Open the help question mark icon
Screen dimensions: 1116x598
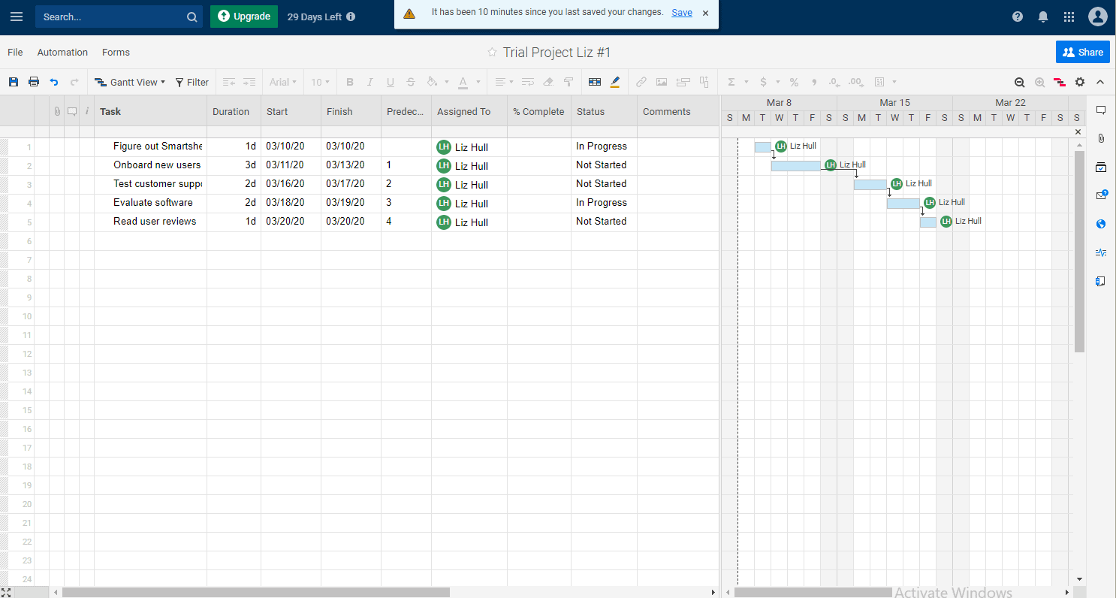point(1018,17)
